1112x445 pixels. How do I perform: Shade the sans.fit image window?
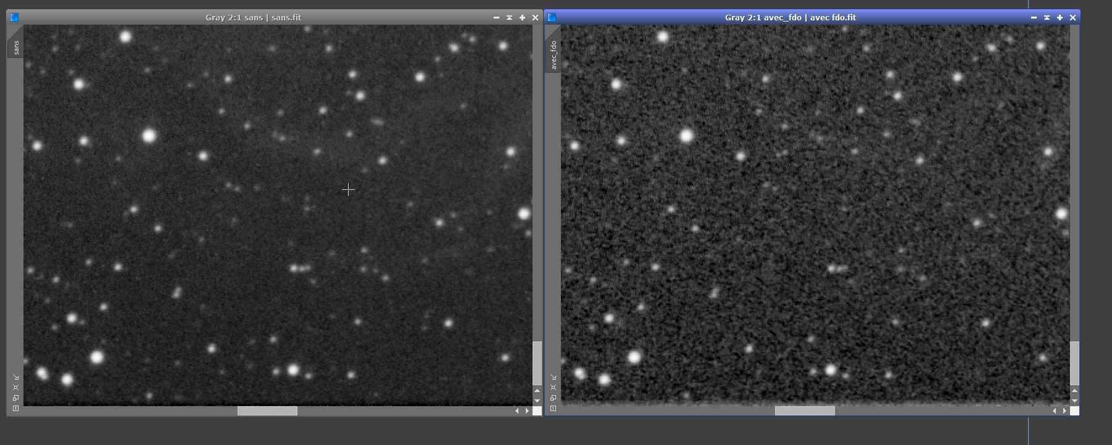(509, 18)
